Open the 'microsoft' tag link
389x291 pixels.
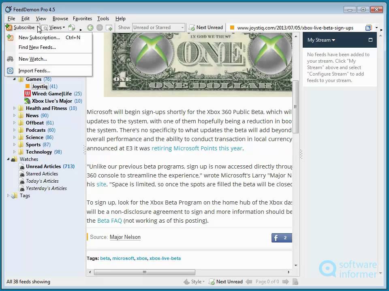[123, 258]
